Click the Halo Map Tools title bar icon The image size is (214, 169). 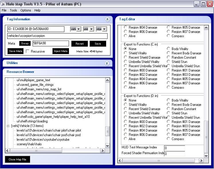3,4
